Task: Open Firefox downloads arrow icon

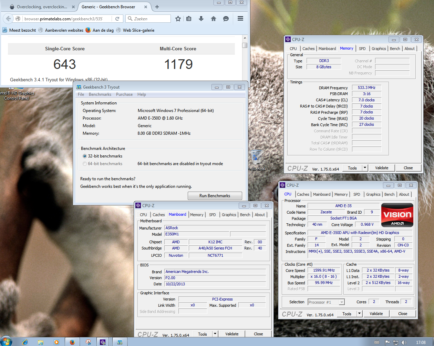Action: (201, 19)
